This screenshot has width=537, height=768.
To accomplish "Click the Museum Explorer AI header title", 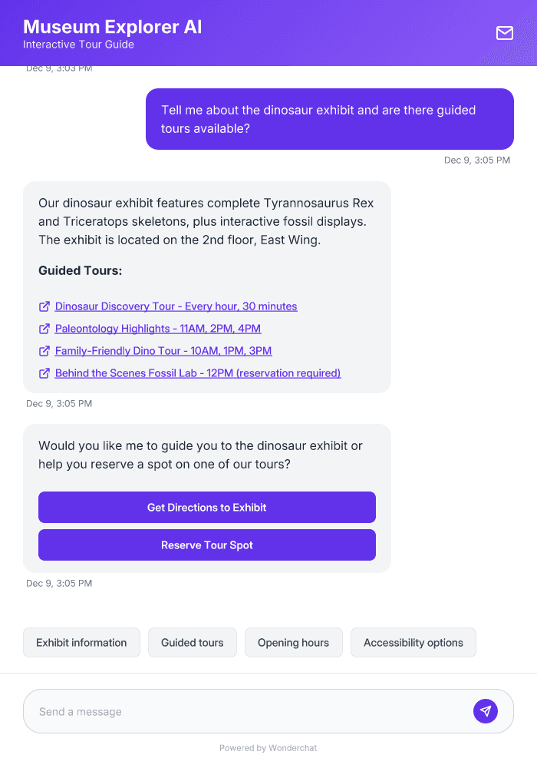I will (x=111, y=27).
